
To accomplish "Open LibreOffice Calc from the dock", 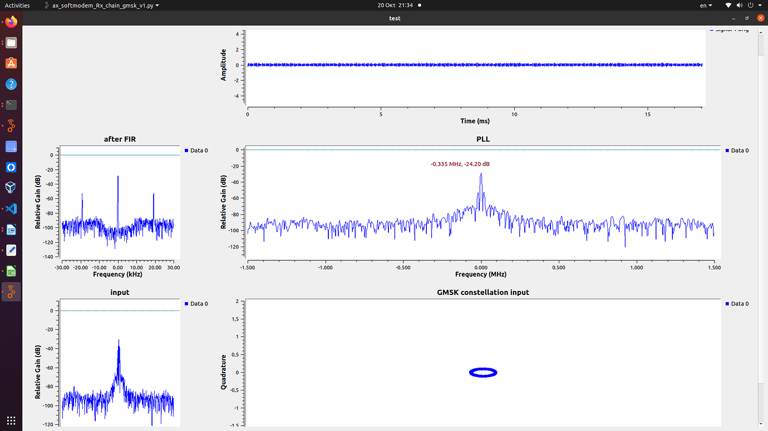I will point(11,270).
